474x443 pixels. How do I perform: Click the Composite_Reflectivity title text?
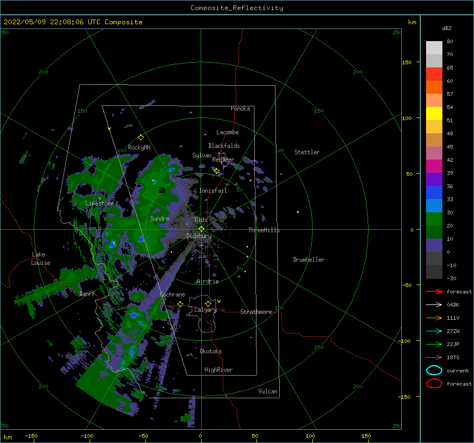236,8
